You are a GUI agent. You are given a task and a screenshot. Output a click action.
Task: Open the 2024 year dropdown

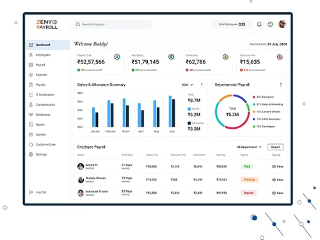click(x=188, y=84)
